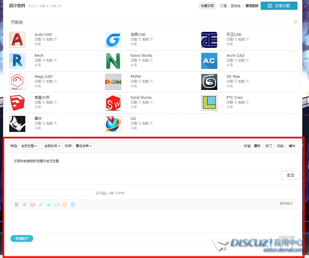Open the 最后发表 sort order dropdown
The image size is (309, 258).
point(83,146)
